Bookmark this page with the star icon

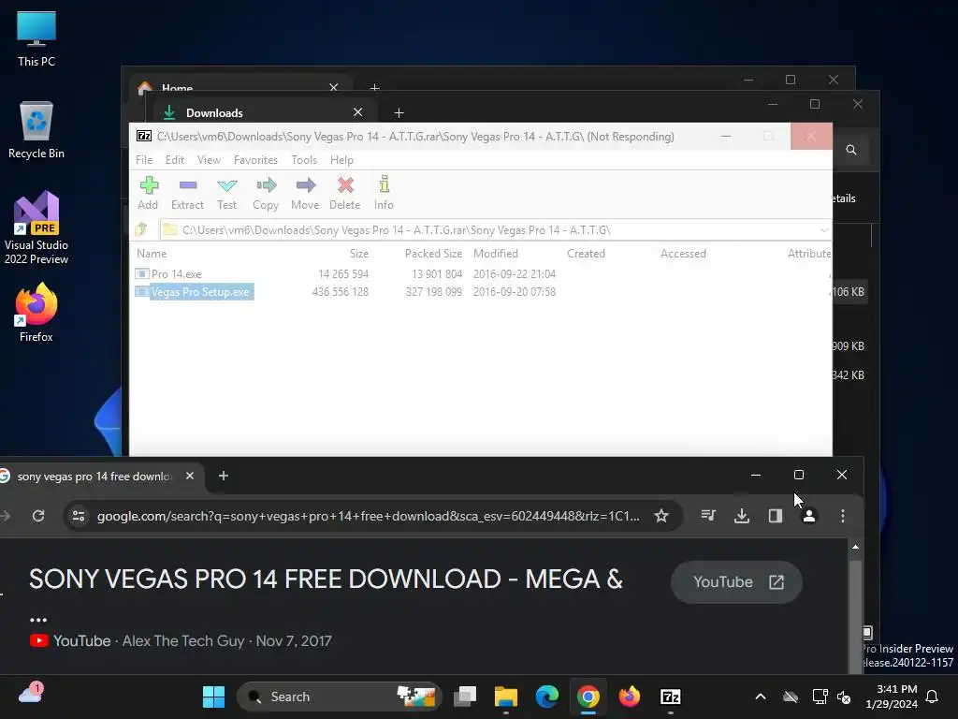(661, 516)
